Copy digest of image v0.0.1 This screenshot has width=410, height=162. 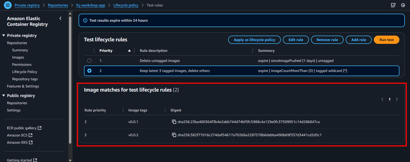[x=174, y=122]
